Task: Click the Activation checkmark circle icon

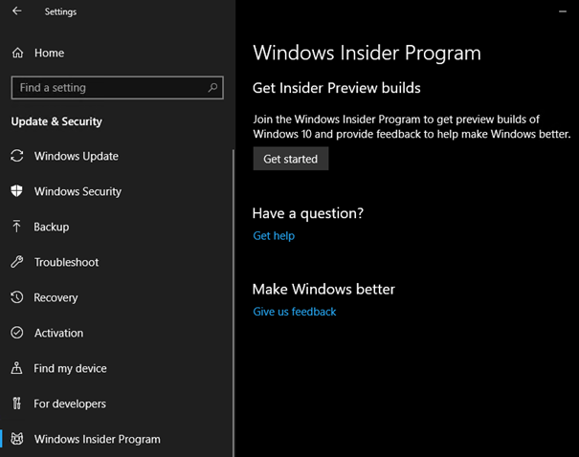Action: tap(16, 333)
